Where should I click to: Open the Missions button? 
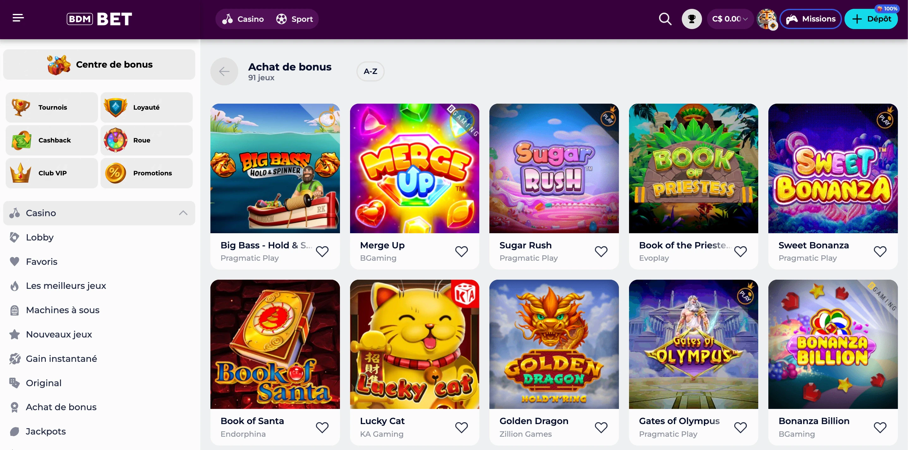coord(810,19)
